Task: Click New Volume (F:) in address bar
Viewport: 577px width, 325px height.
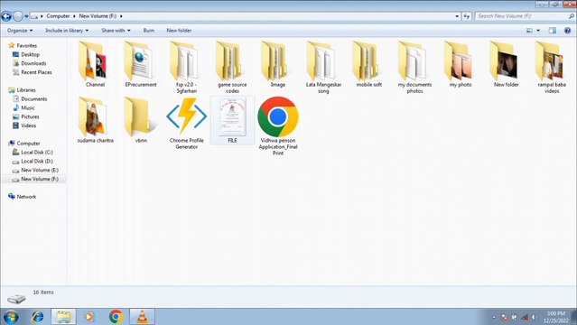Action: tap(98, 16)
